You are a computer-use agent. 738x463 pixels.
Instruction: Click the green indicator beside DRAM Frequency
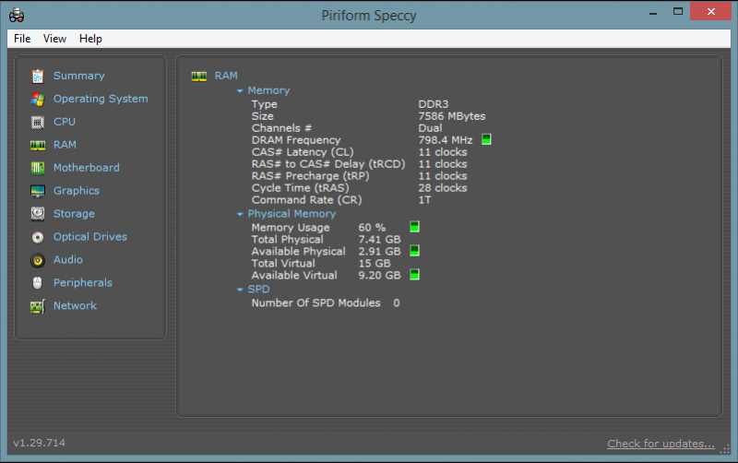coord(486,139)
